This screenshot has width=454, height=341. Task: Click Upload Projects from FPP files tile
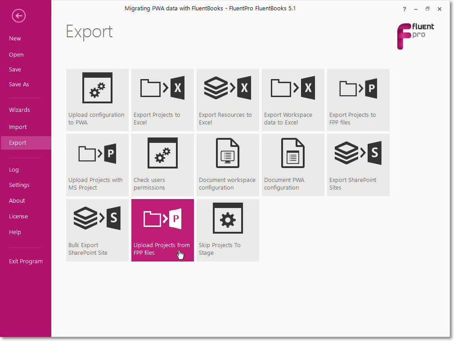pos(162,230)
